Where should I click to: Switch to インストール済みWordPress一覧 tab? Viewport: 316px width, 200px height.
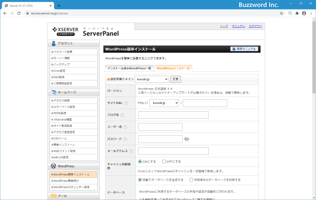129,68
